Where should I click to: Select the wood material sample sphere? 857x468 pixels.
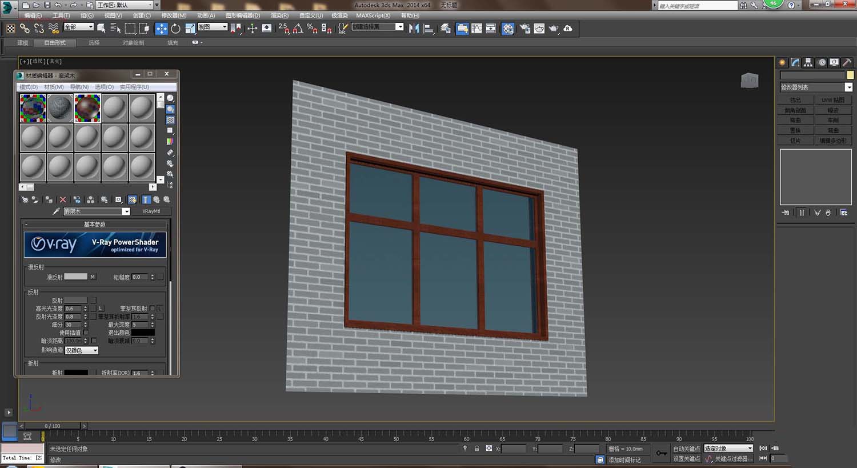point(87,108)
